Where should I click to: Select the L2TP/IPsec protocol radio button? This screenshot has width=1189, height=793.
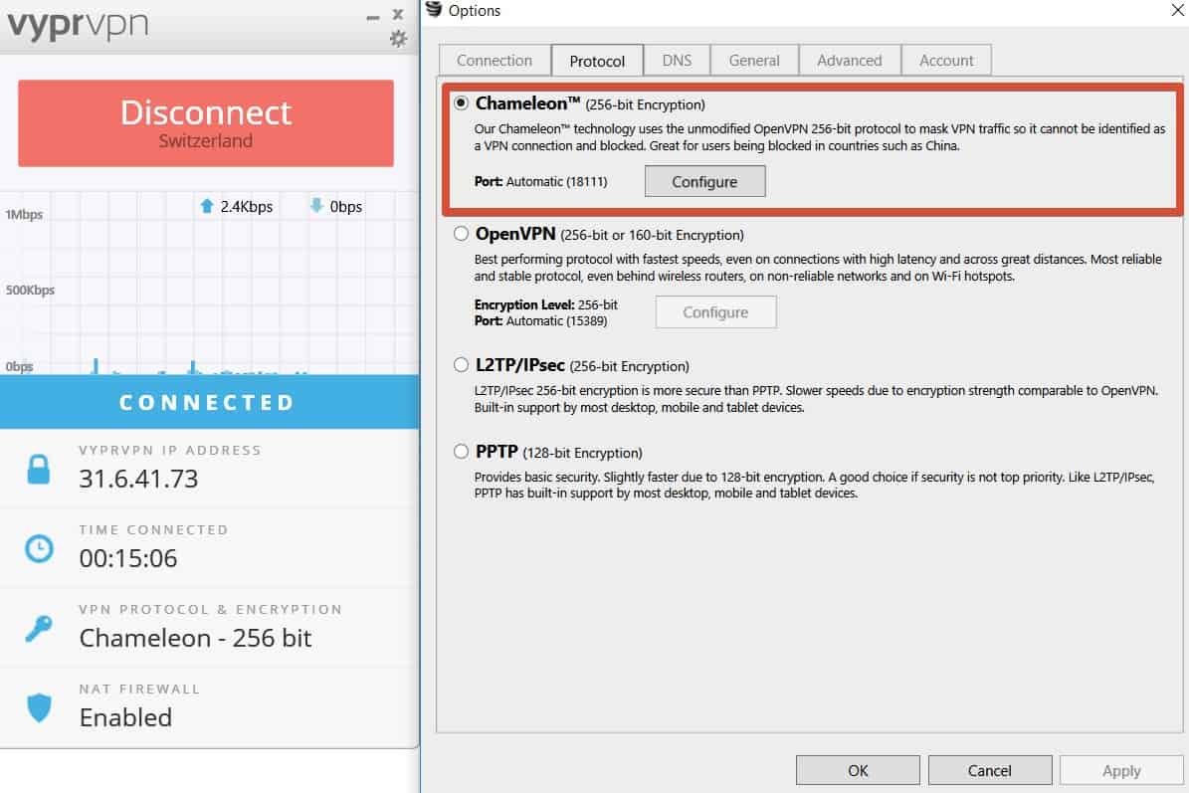(461, 364)
